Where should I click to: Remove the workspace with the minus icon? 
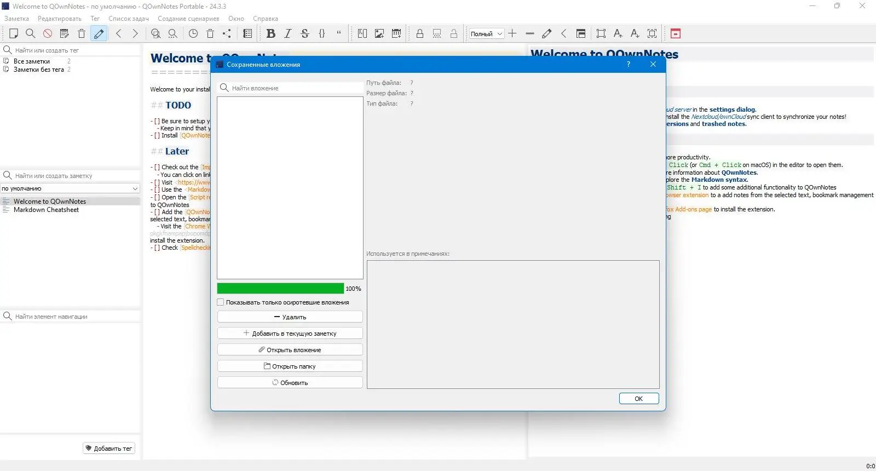click(x=529, y=33)
